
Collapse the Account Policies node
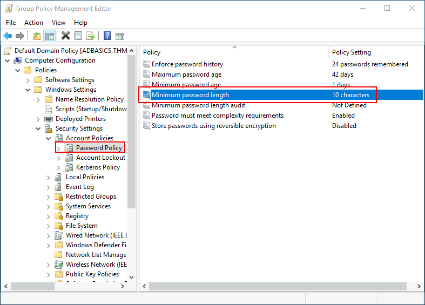coord(49,138)
